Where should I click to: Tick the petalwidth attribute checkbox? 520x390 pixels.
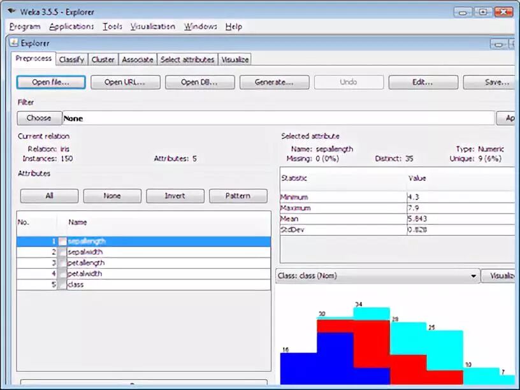62,274
